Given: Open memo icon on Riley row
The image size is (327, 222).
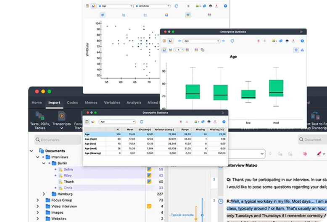Looking at the screenshot, I should coord(149,176).
